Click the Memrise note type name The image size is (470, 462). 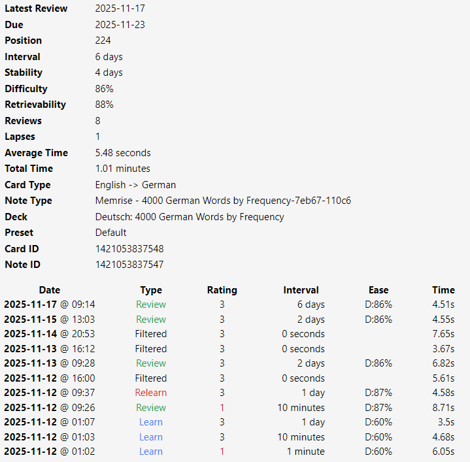[223, 201]
